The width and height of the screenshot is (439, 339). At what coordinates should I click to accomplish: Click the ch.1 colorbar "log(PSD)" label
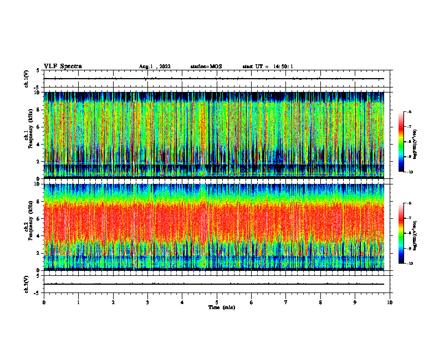(x=415, y=145)
